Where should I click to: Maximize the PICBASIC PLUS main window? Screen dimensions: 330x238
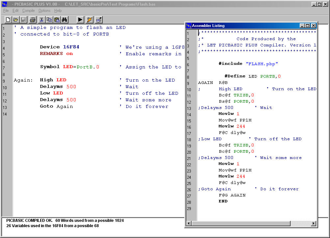tap(319, 4)
